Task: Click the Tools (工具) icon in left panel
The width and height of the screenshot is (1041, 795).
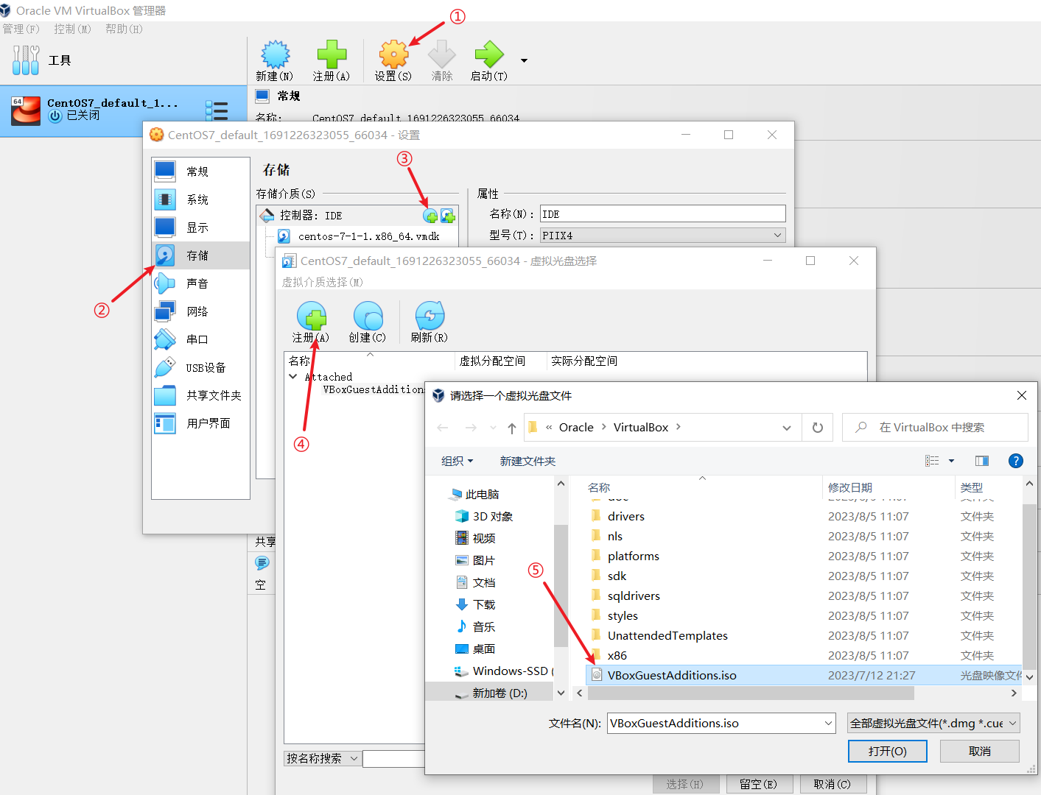Action: tap(26, 60)
